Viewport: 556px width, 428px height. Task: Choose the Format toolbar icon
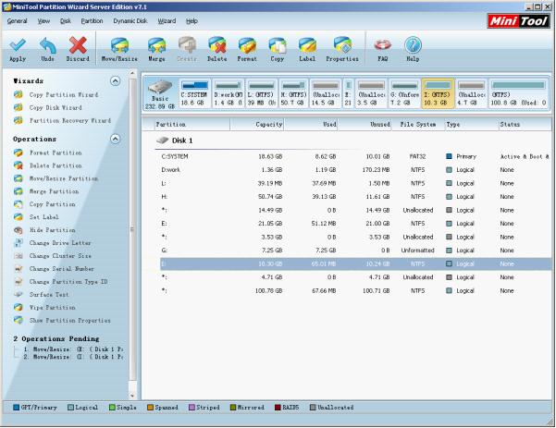[247, 50]
